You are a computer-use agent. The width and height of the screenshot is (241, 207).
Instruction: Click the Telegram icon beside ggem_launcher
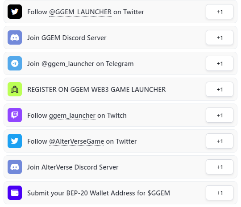15,63
